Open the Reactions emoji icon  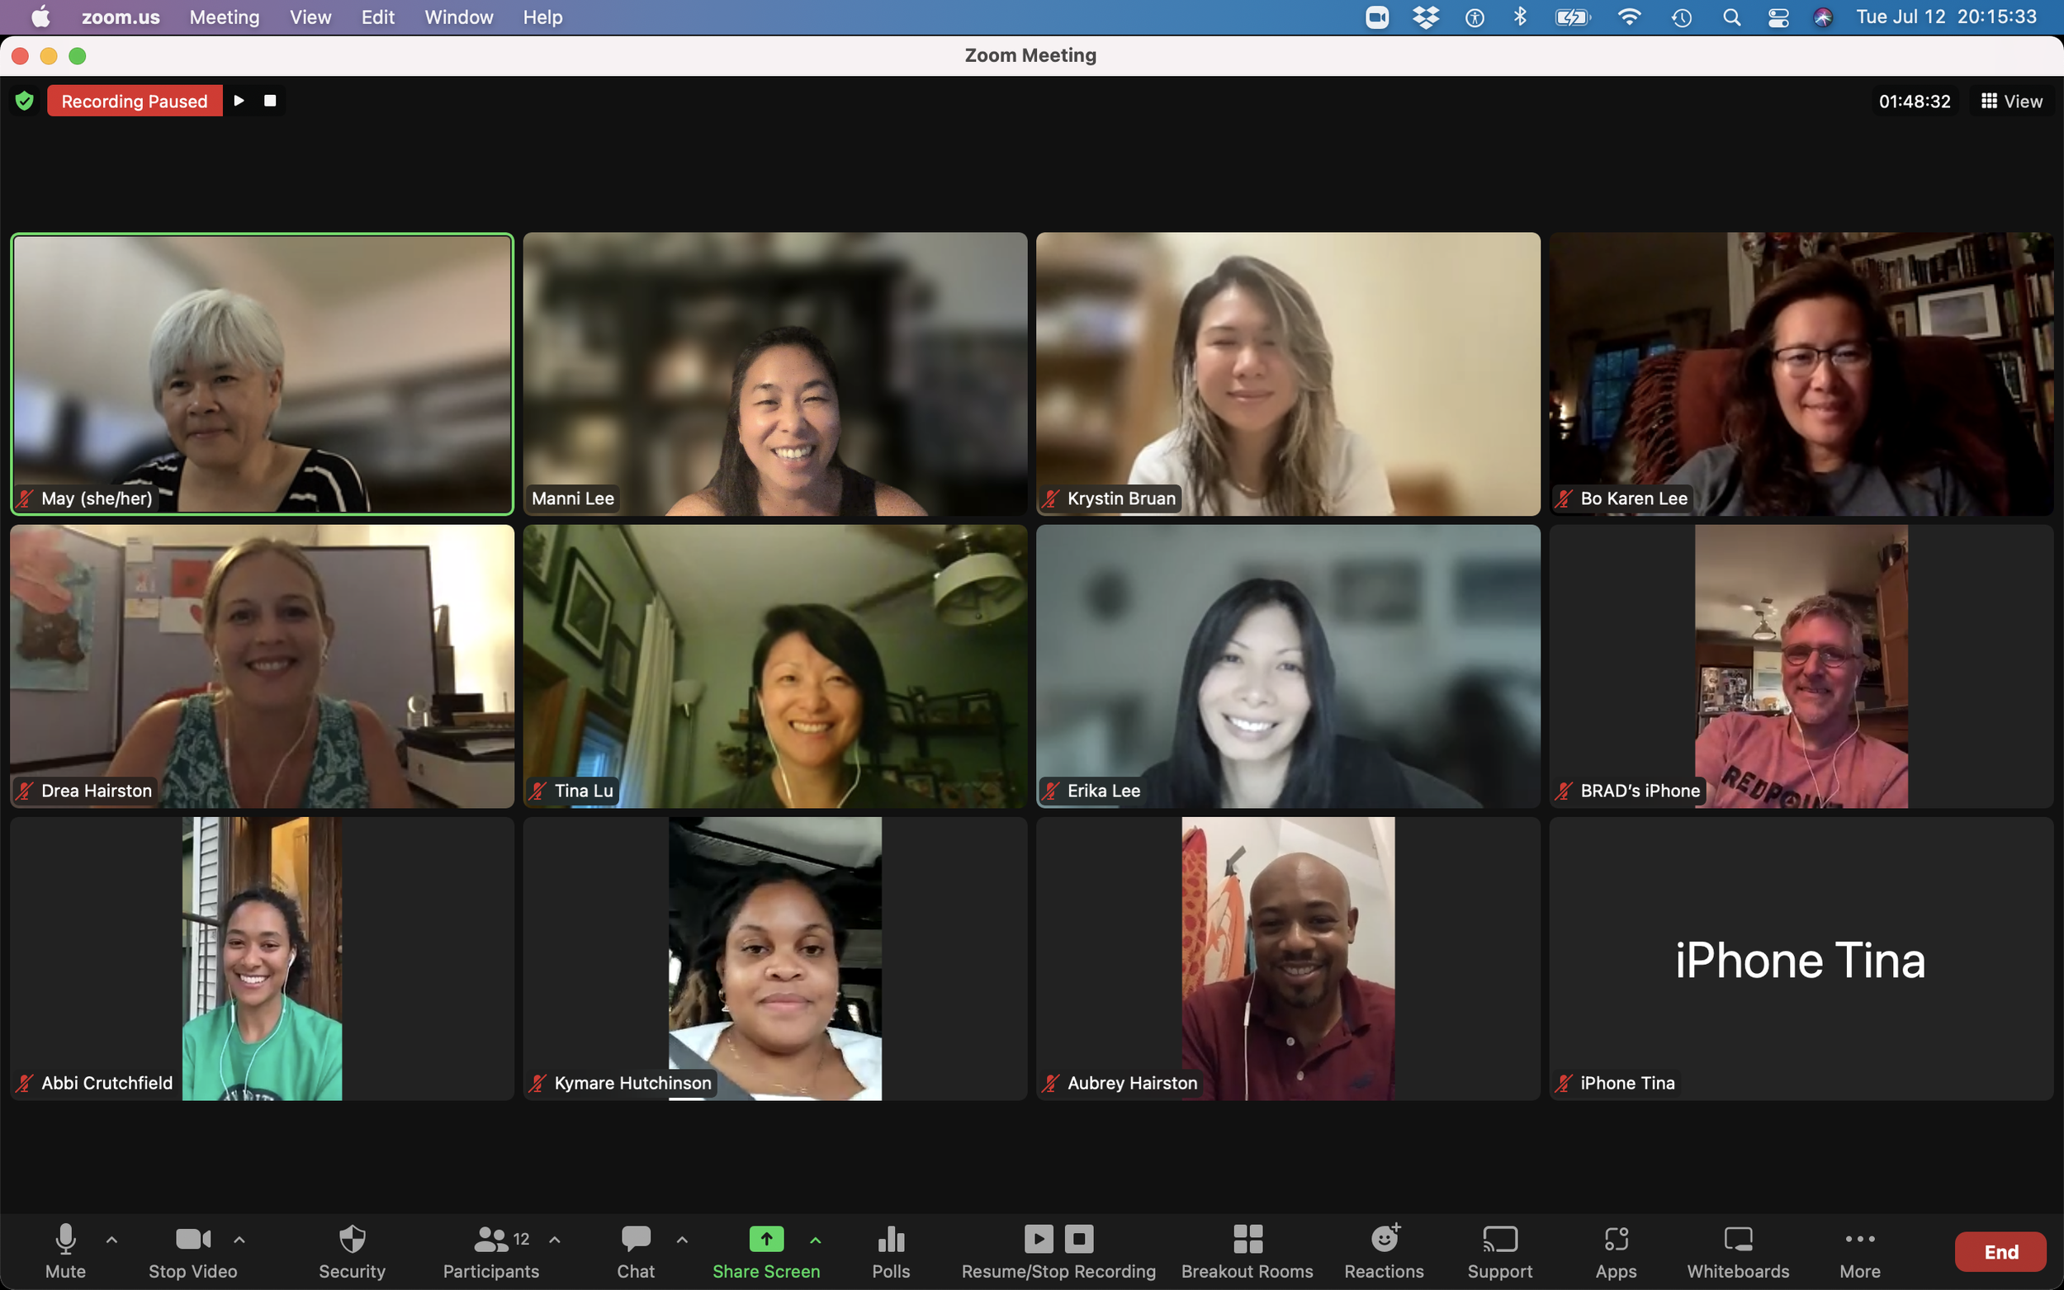click(x=1384, y=1239)
